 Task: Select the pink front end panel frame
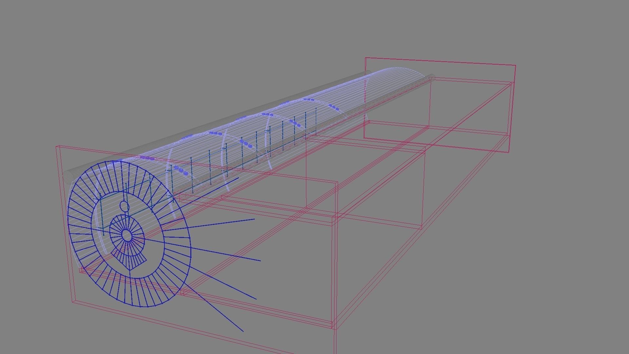pos(197,249)
